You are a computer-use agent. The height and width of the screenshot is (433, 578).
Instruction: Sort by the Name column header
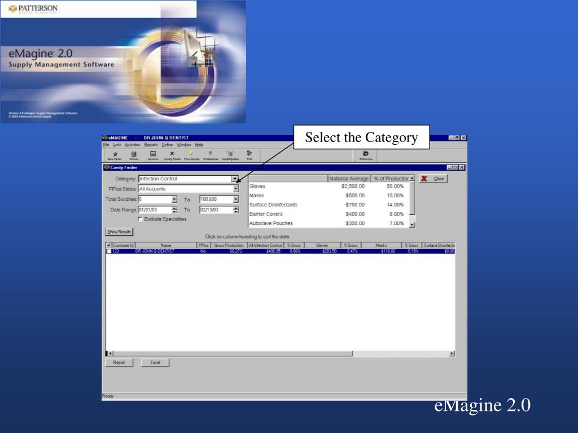tap(166, 245)
